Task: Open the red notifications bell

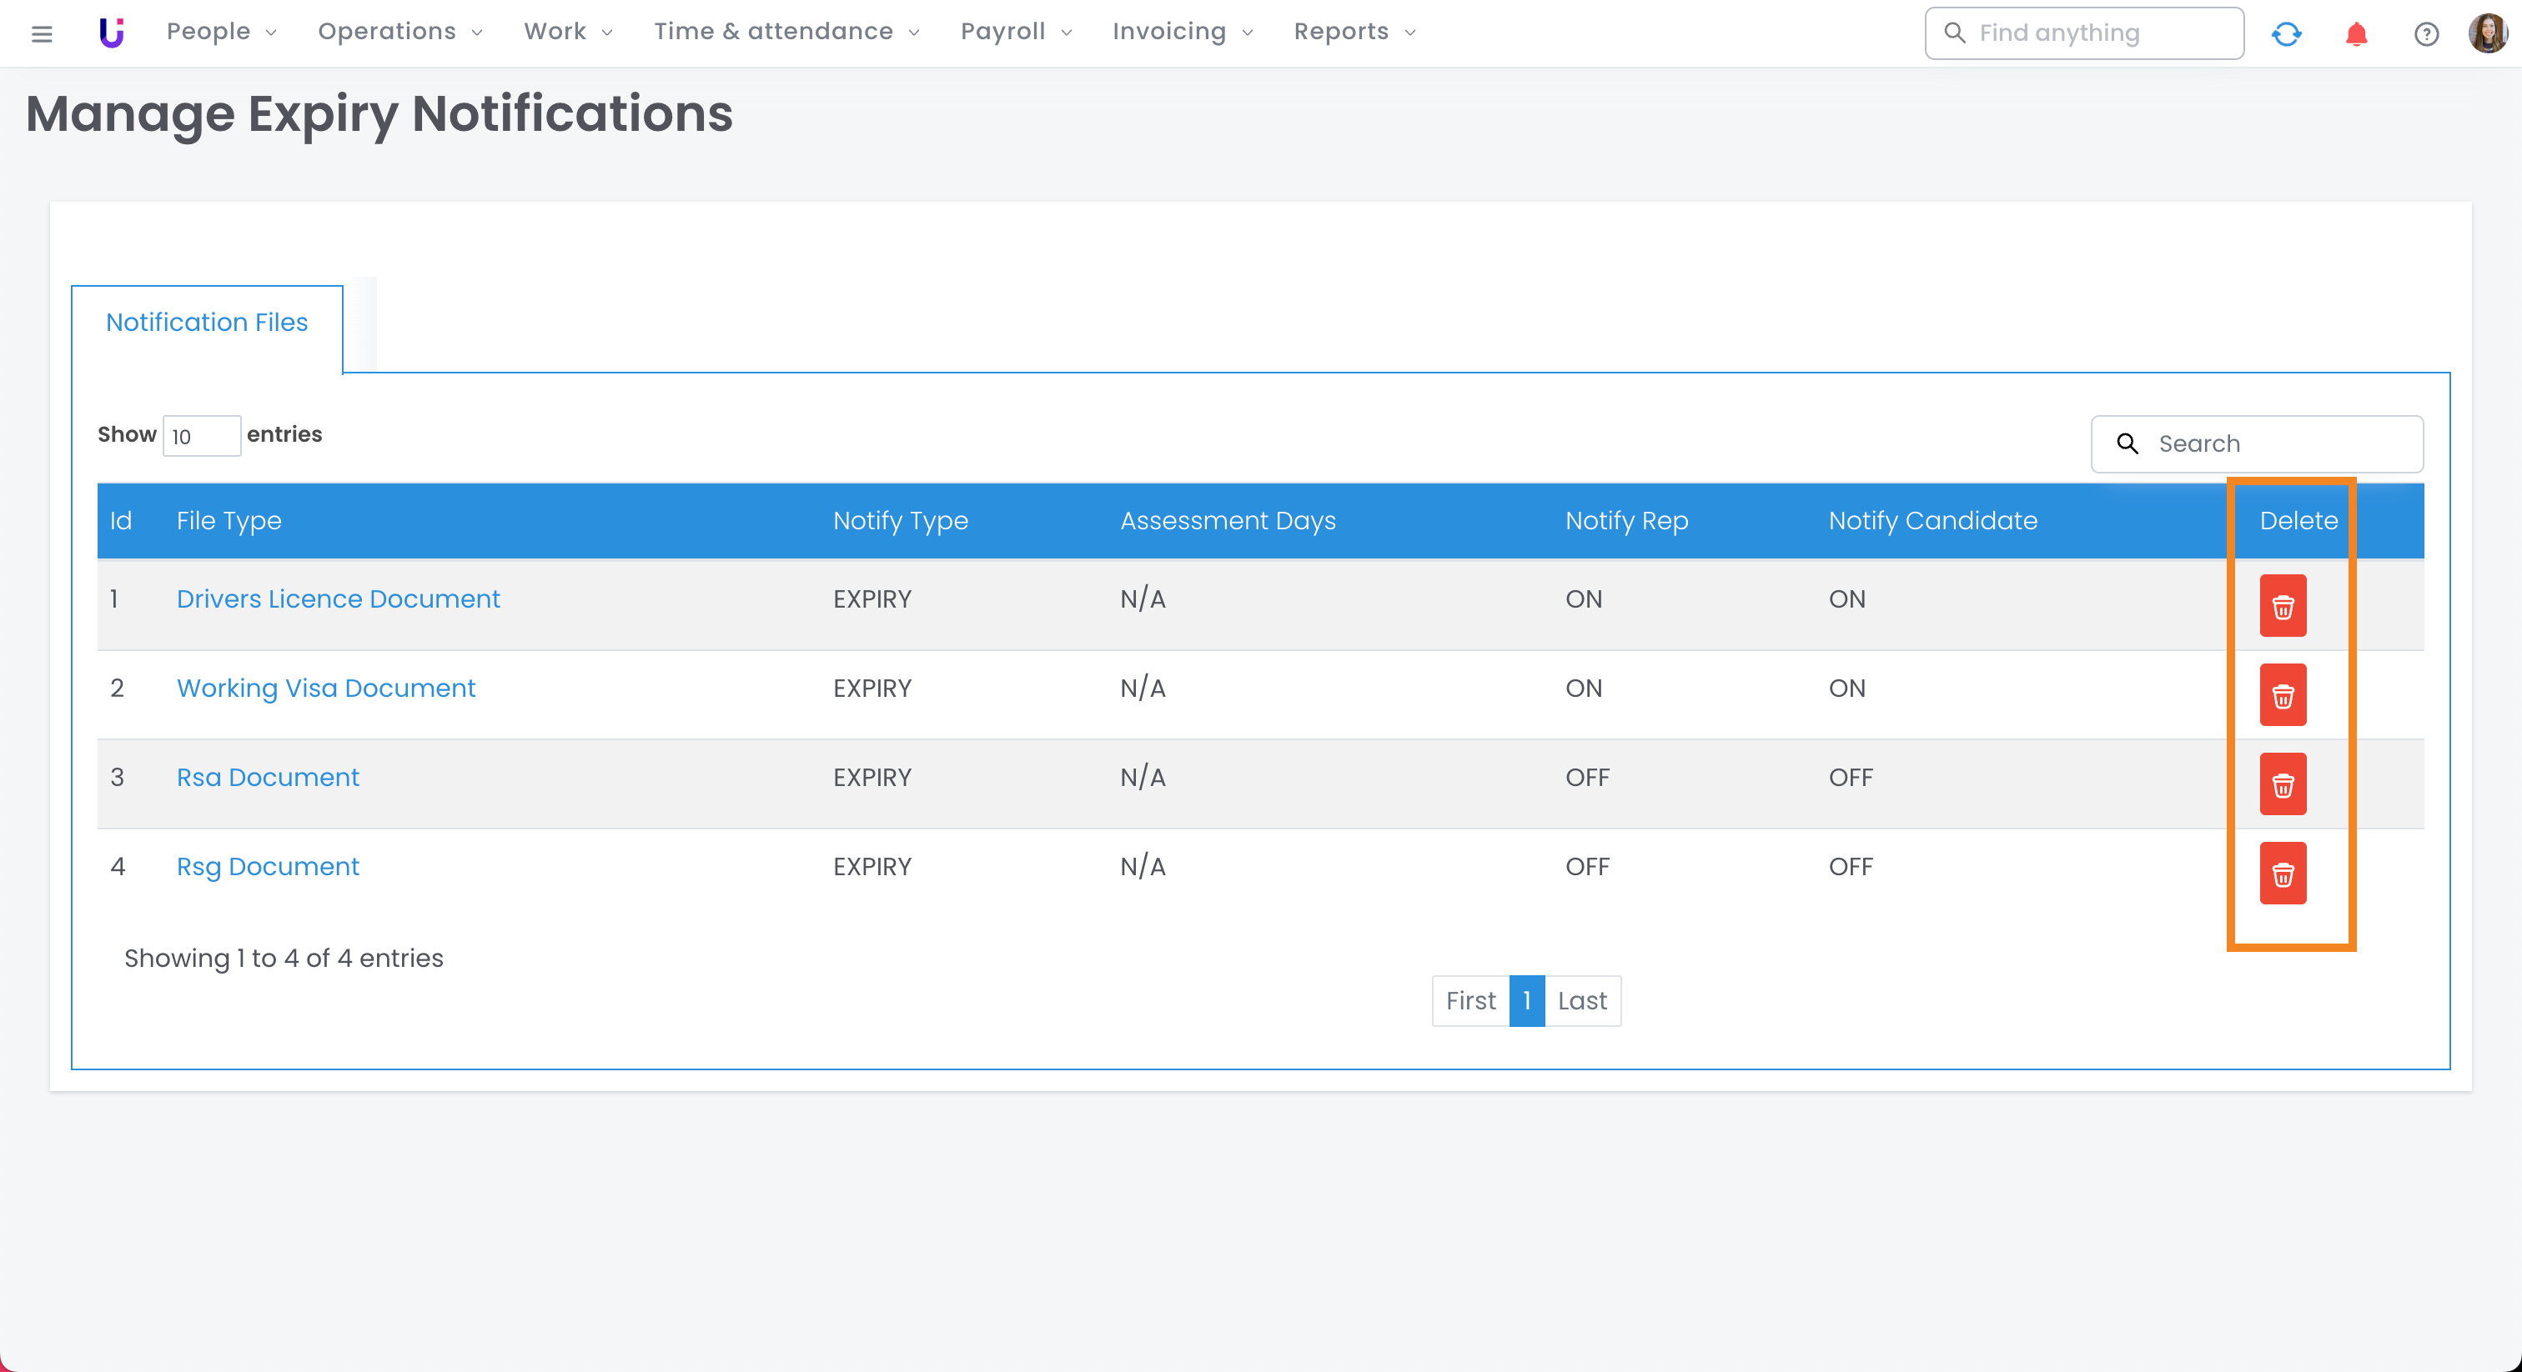Action: [2355, 34]
